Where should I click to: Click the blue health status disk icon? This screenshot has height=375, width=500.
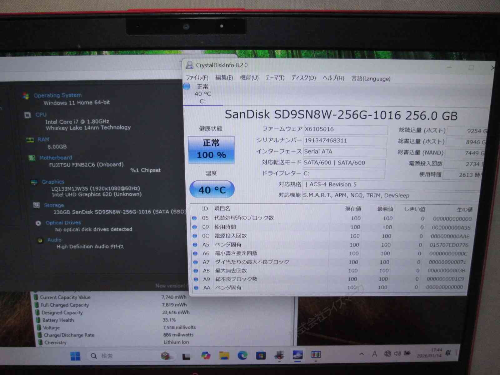click(187, 87)
